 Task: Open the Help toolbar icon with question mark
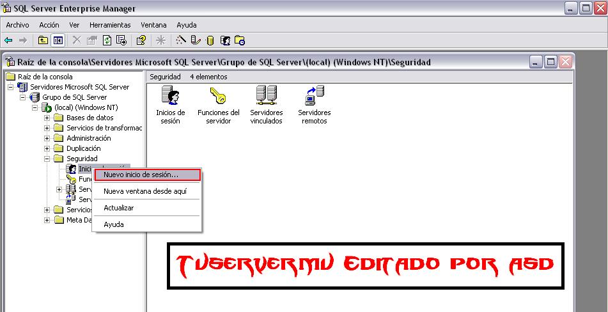[141, 40]
